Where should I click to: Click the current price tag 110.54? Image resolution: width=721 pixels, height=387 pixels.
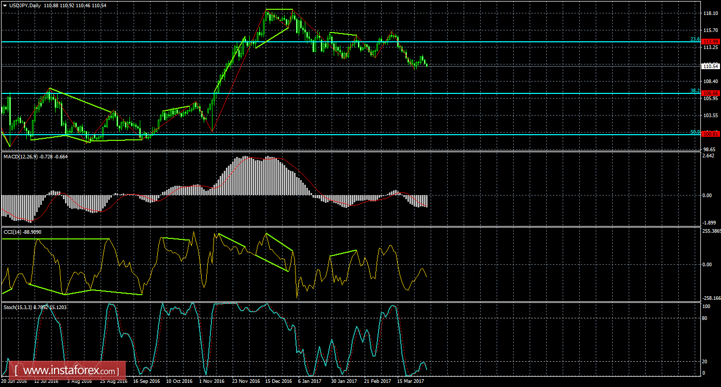[x=711, y=66]
